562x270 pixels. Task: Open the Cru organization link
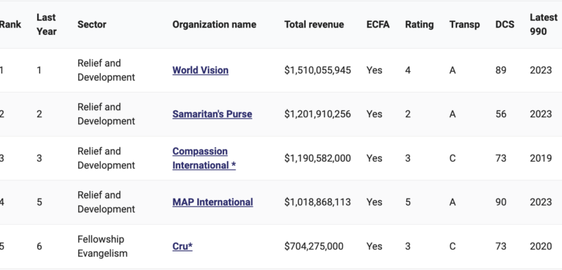pyautogui.click(x=182, y=246)
